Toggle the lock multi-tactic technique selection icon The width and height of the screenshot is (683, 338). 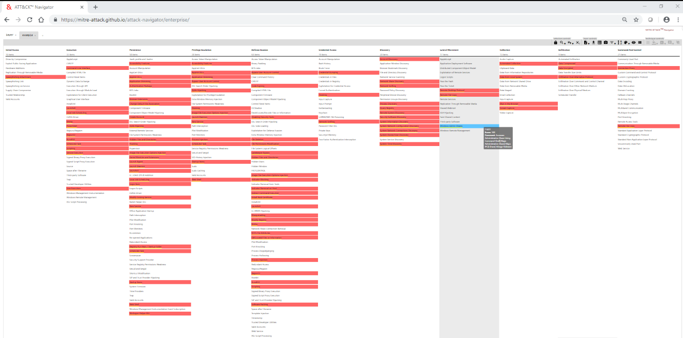[x=555, y=43]
